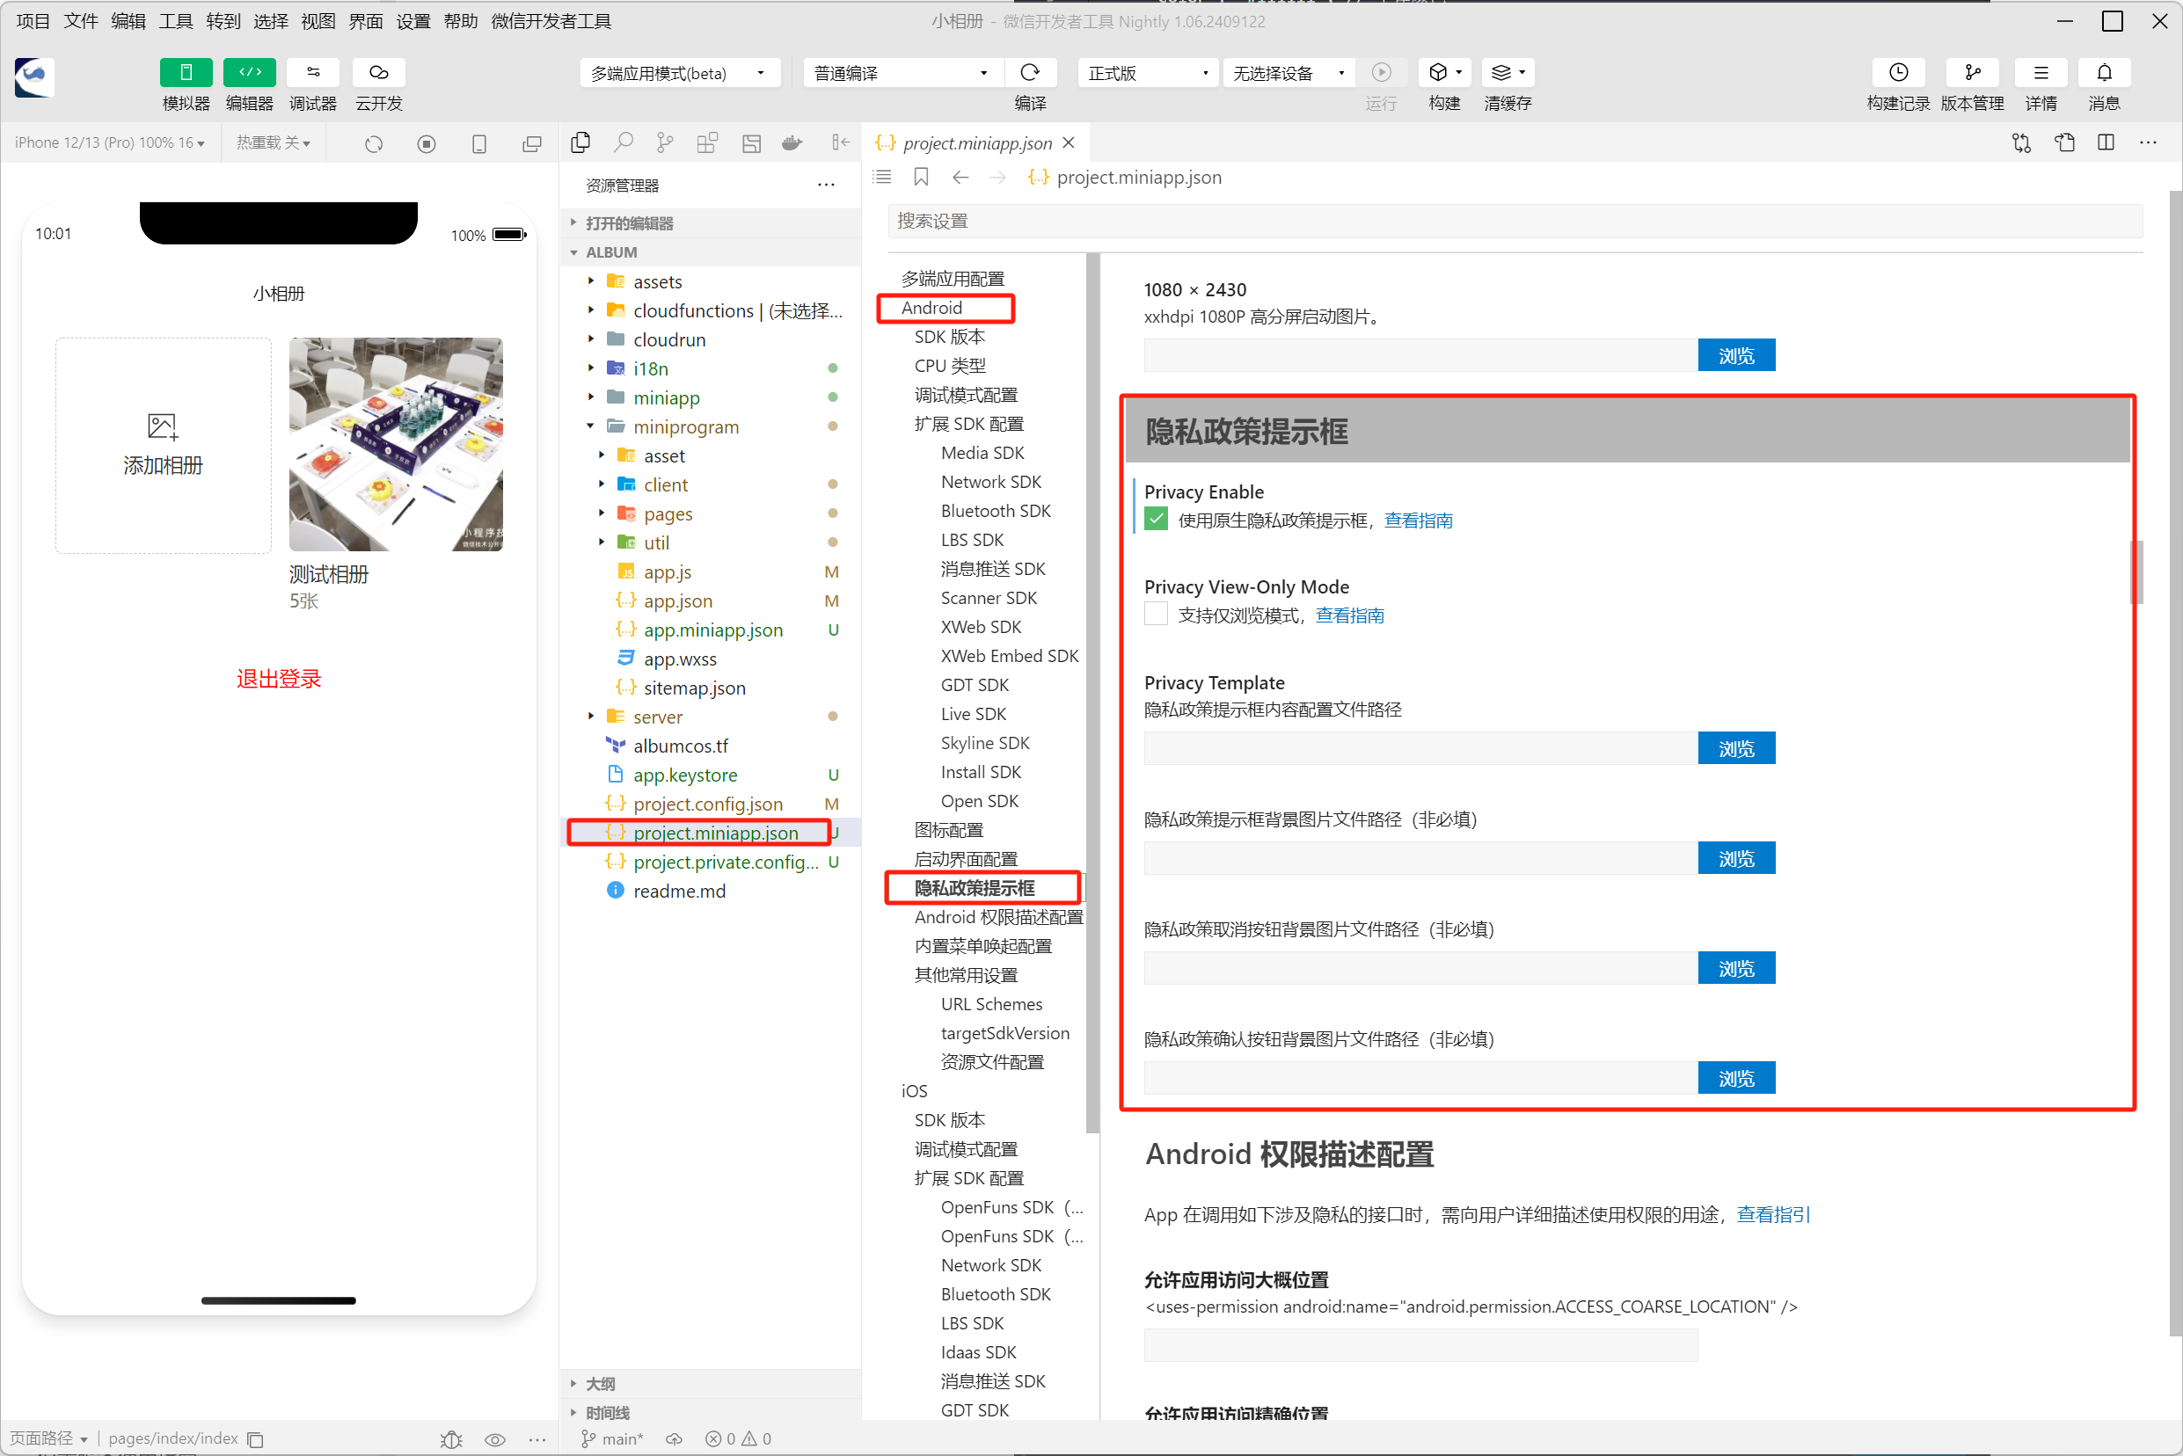
Task: Select the Bluetooth SDK under Android settings
Action: click(x=995, y=511)
